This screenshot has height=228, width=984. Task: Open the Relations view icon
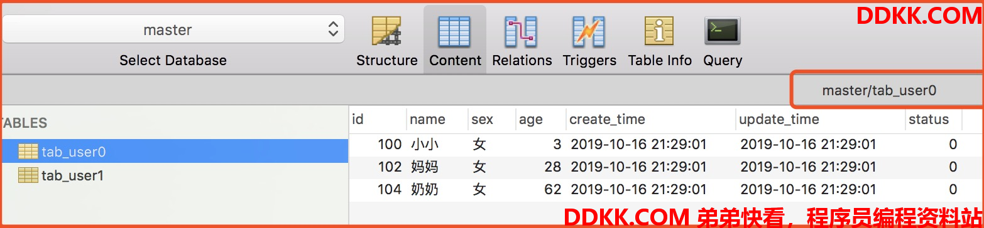[x=522, y=31]
